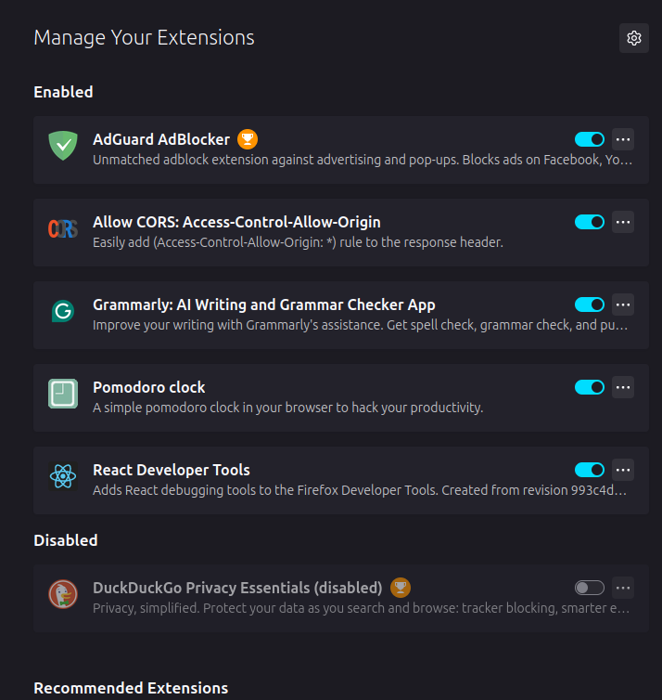Open the extensions settings gear menu
The image size is (662, 700).
point(634,38)
